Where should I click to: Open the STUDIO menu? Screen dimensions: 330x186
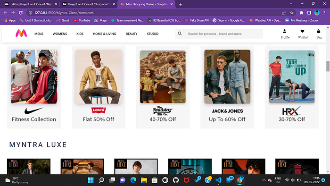[153, 34]
